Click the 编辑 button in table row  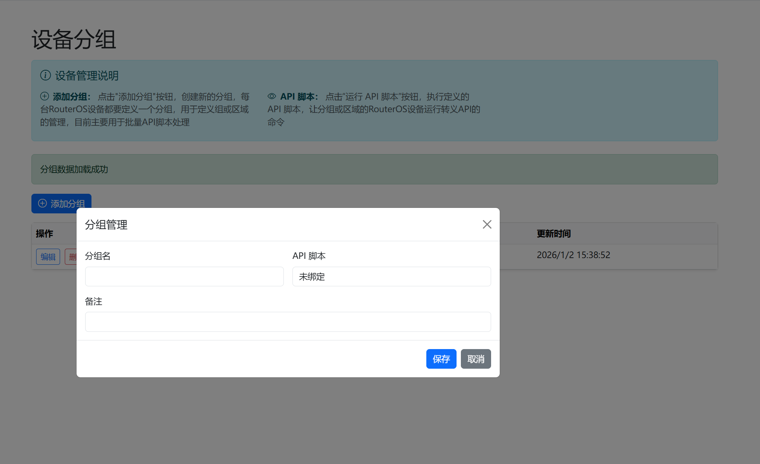coord(48,257)
